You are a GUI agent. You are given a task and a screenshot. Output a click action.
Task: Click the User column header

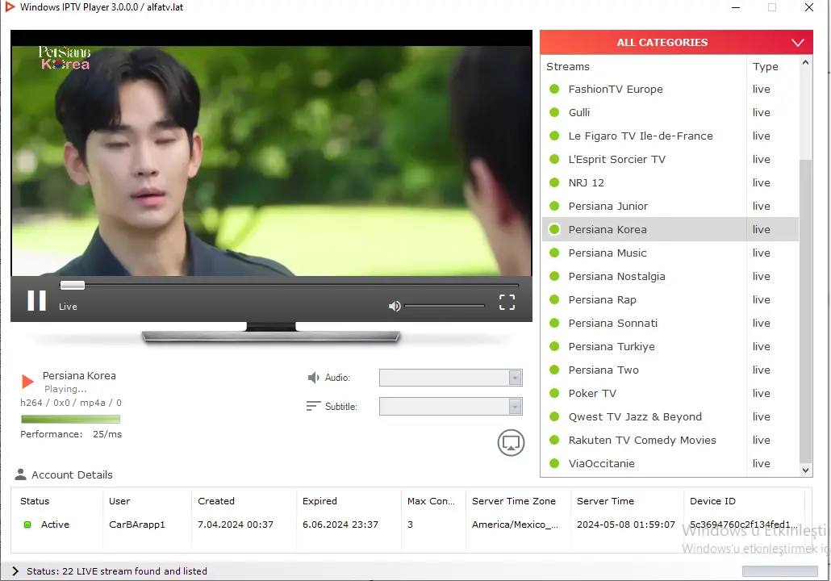coord(119,501)
